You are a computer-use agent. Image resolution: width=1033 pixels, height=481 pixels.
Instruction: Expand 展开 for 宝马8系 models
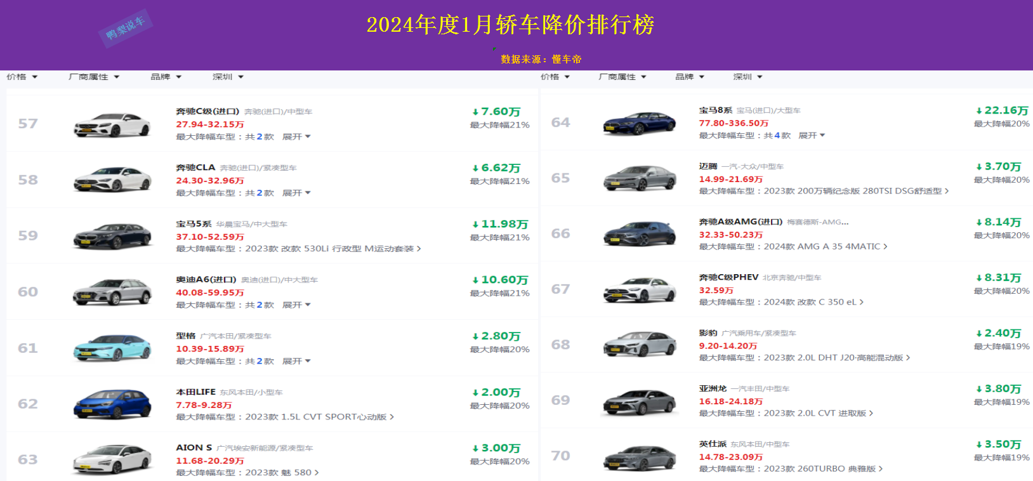coord(812,136)
